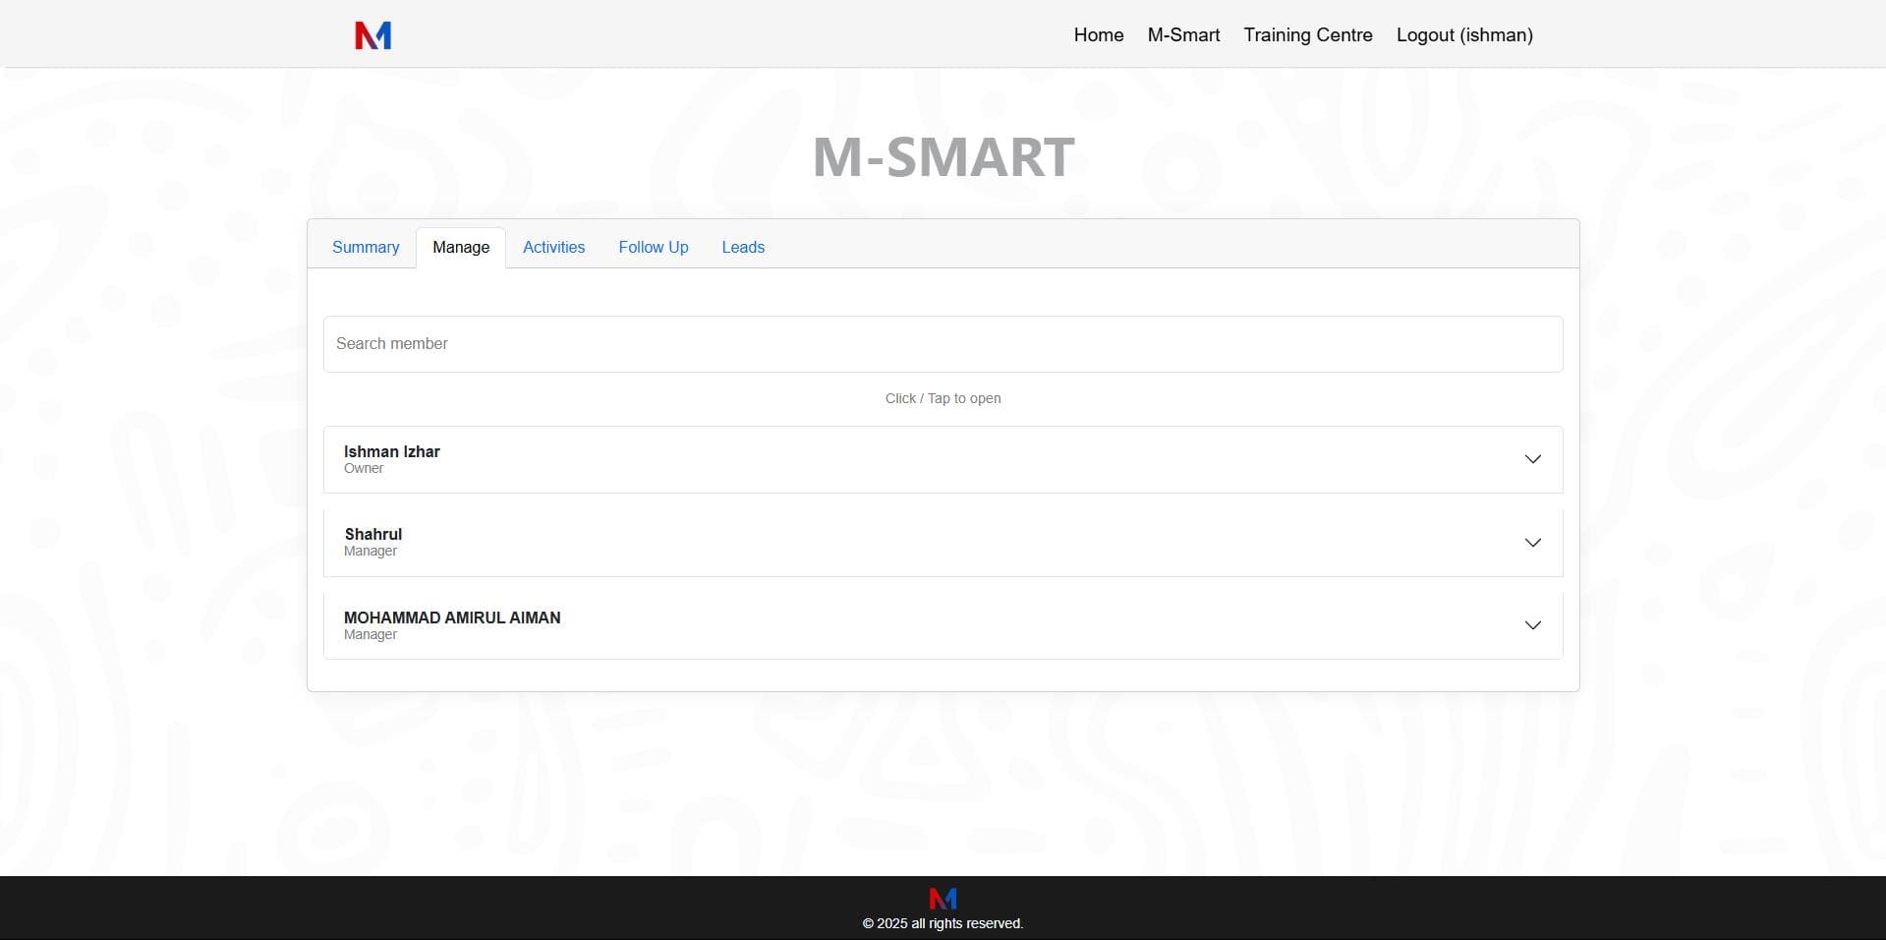Go to the Training Centre page

click(1307, 35)
